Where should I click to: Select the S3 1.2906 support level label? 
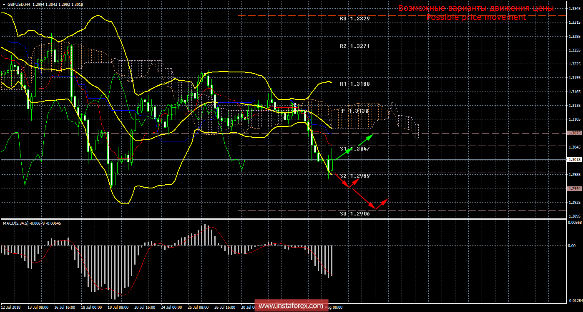coord(354,213)
